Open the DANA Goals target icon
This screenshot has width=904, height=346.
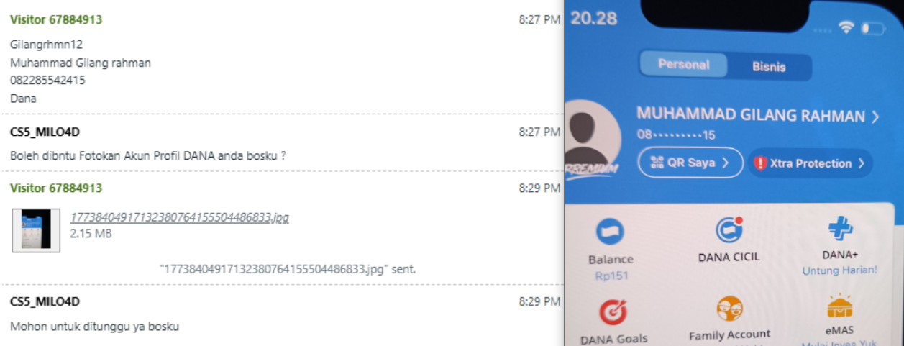(613, 313)
